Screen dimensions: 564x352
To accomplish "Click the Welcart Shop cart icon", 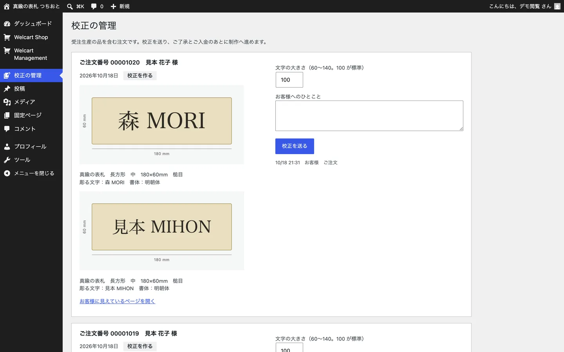I will click(7, 37).
